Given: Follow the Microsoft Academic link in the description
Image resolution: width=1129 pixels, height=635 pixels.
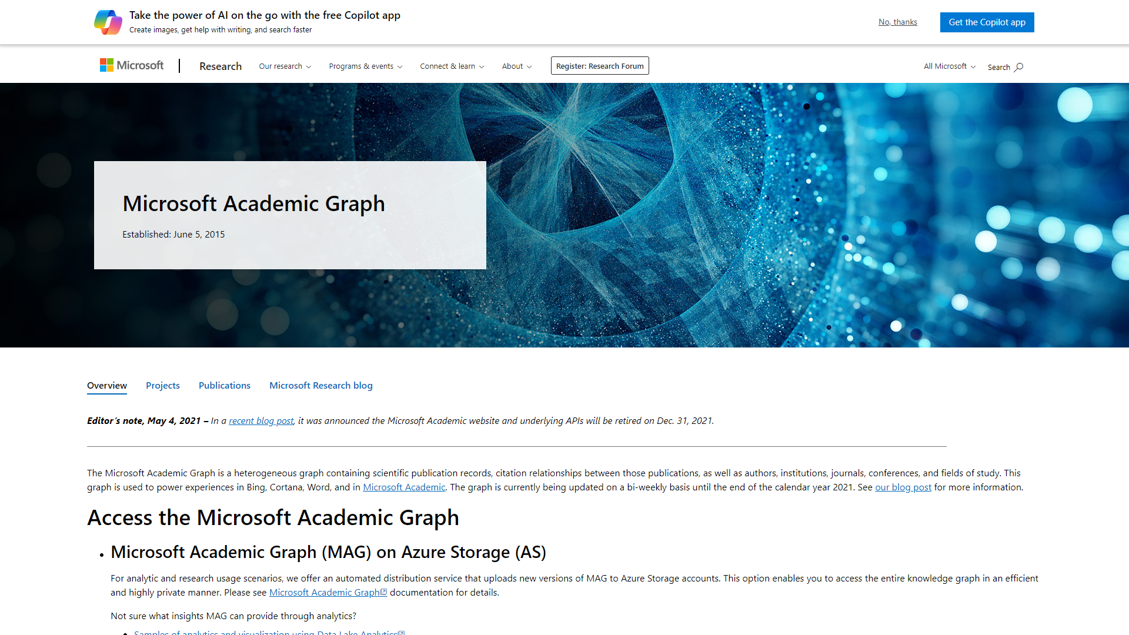Looking at the screenshot, I should (404, 487).
